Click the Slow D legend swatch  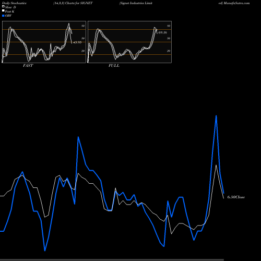click(3, 7)
